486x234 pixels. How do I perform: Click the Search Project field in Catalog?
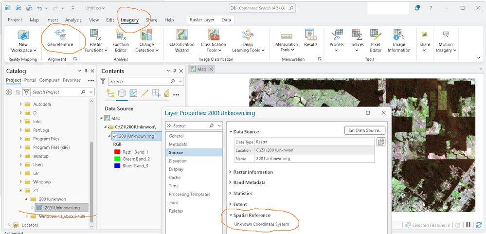click(x=56, y=92)
